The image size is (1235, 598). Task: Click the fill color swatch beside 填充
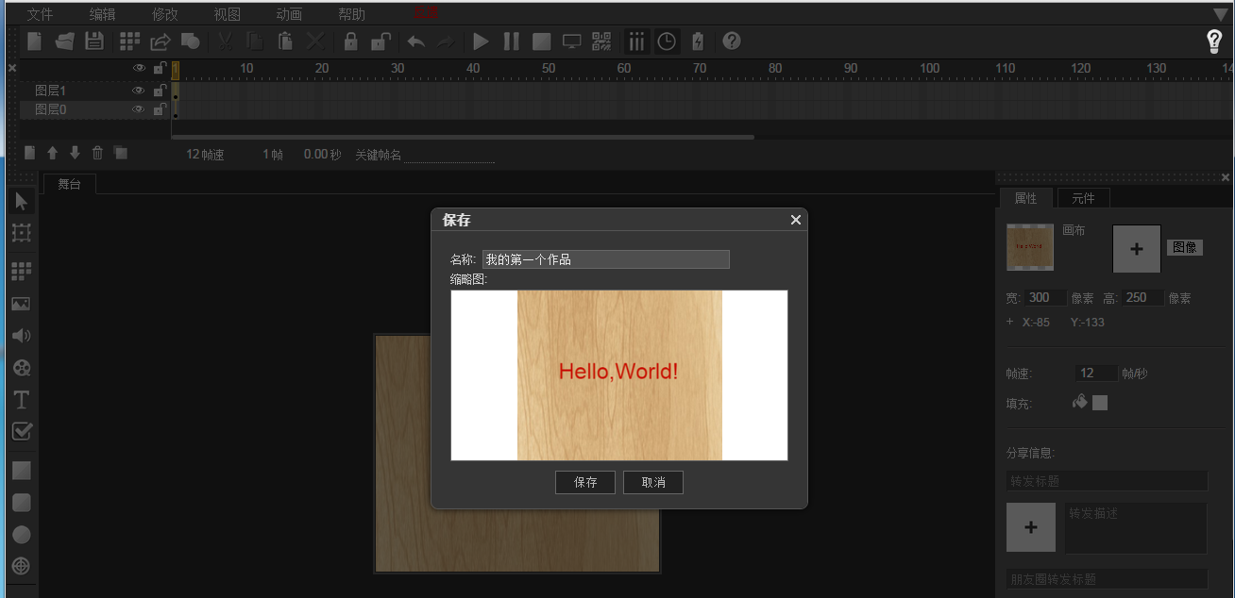point(1100,403)
